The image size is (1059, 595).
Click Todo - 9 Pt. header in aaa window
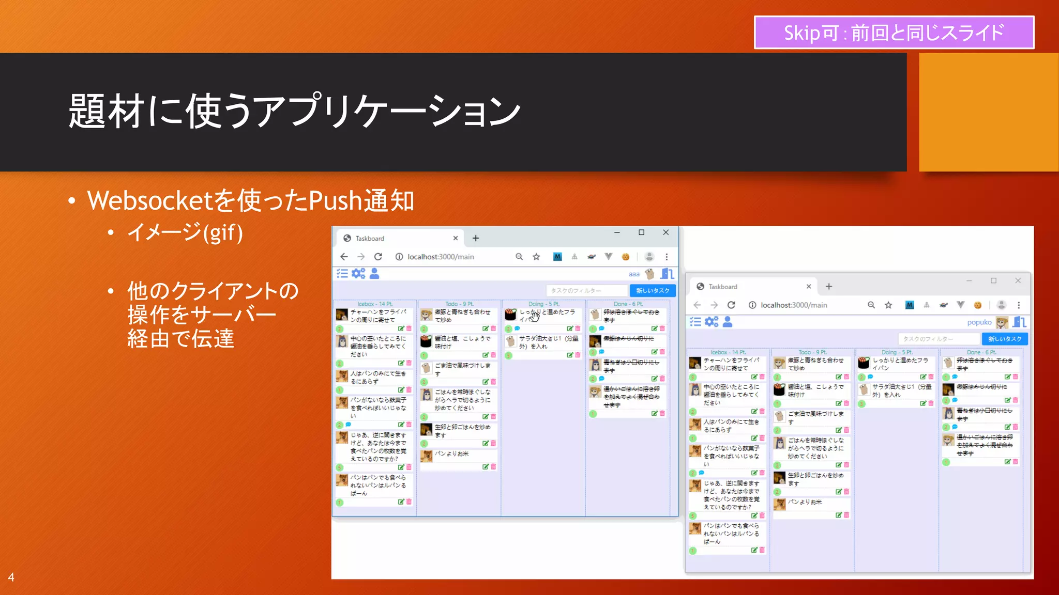pos(460,304)
